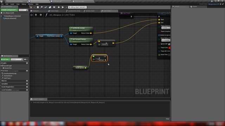Click the vector multiply float value field
The image size is (225, 126).
coord(104,44)
